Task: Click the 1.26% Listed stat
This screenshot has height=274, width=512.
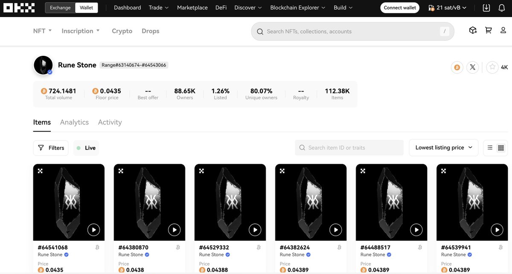Action: [x=220, y=94]
